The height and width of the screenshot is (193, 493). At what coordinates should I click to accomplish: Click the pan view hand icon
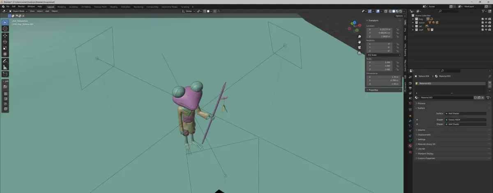pyautogui.click(x=359, y=42)
